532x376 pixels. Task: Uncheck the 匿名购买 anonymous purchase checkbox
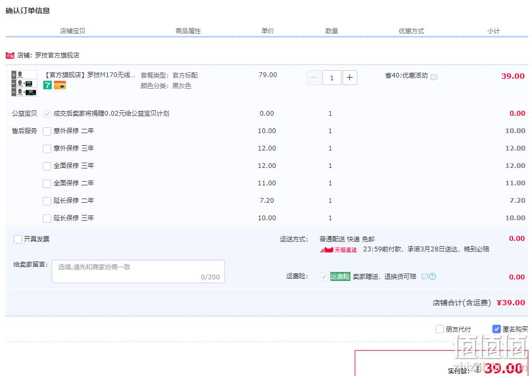coord(496,329)
